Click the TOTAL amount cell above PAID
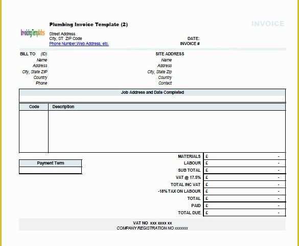 point(244,198)
